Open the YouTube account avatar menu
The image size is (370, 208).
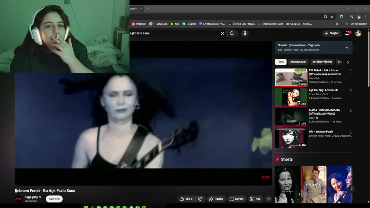(x=358, y=33)
